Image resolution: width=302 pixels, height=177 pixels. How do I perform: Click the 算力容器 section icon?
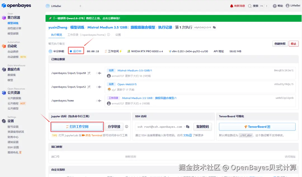pyautogui.click(x=4, y=18)
